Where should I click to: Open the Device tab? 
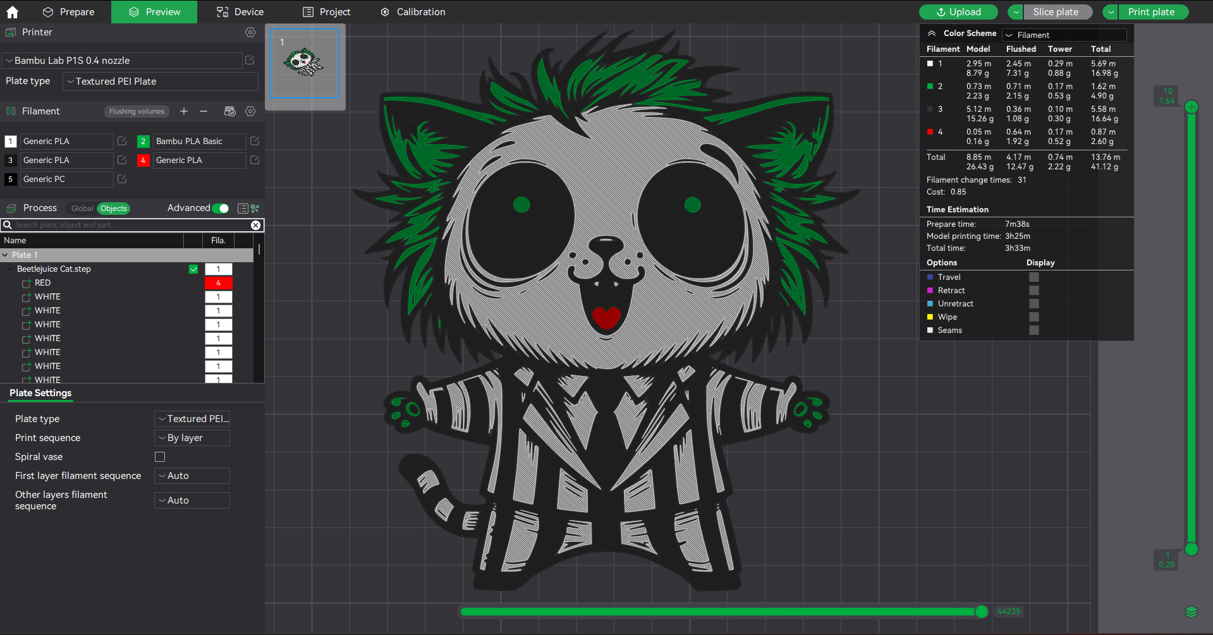click(240, 12)
